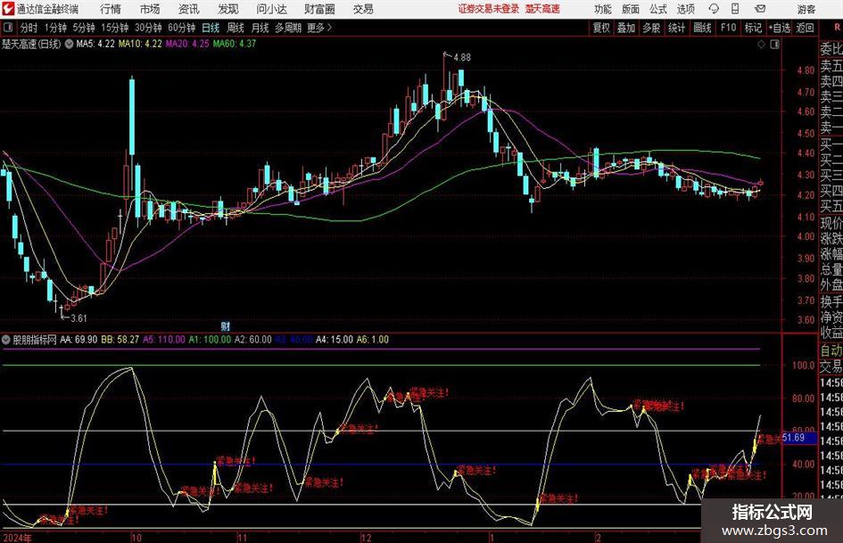Open the 问小达 menu

pos(272,9)
